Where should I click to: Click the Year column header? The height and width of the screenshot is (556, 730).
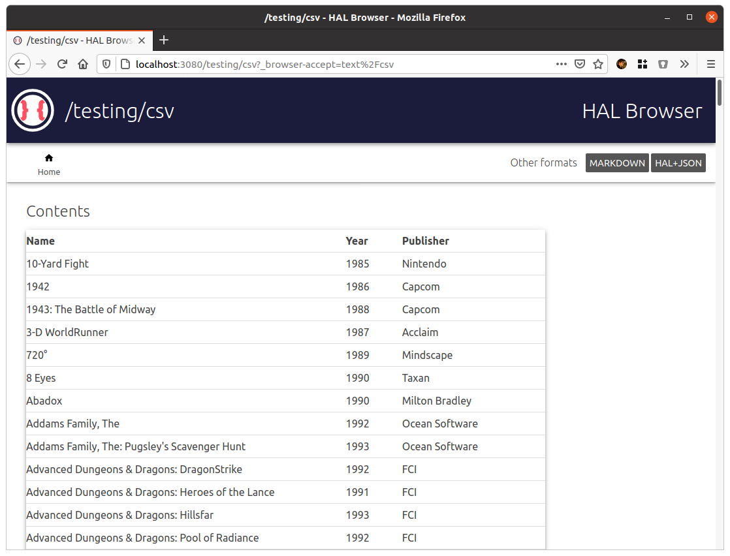(x=357, y=241)
